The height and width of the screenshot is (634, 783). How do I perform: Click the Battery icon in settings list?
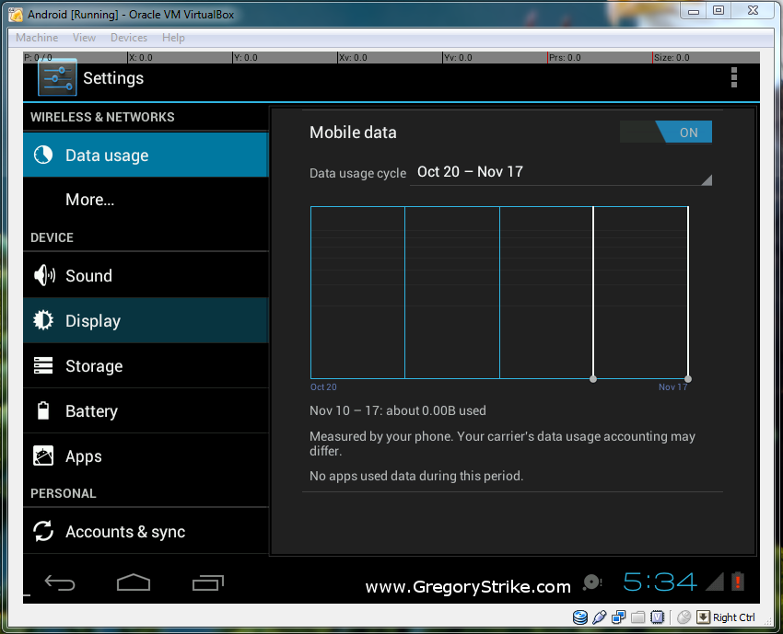pos(43,411)
